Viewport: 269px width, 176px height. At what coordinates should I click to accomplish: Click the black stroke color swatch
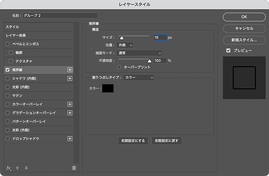(x=108, y=88)
